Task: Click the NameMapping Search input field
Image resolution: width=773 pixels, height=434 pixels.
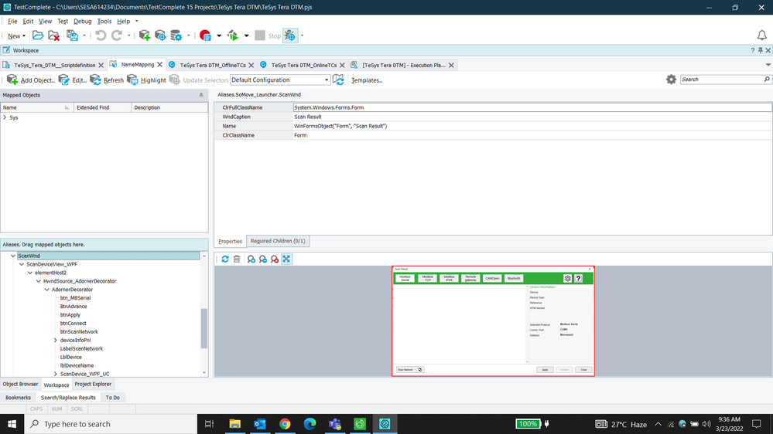Action: pyautogui.click(x=721, y=80)
